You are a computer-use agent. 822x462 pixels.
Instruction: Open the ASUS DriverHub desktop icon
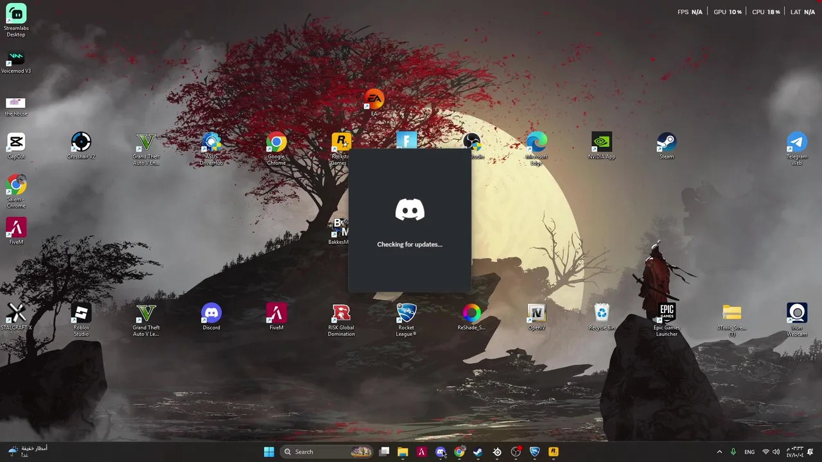(x=211, y=149)
